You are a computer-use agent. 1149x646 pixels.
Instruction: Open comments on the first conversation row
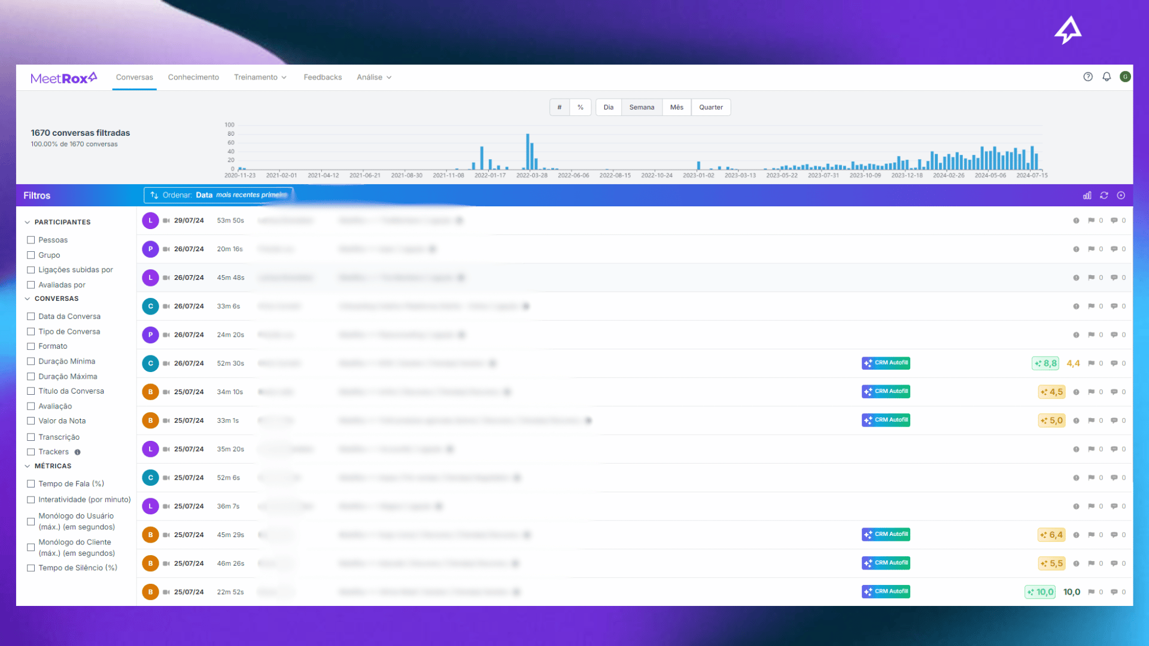coord(1113,220)
